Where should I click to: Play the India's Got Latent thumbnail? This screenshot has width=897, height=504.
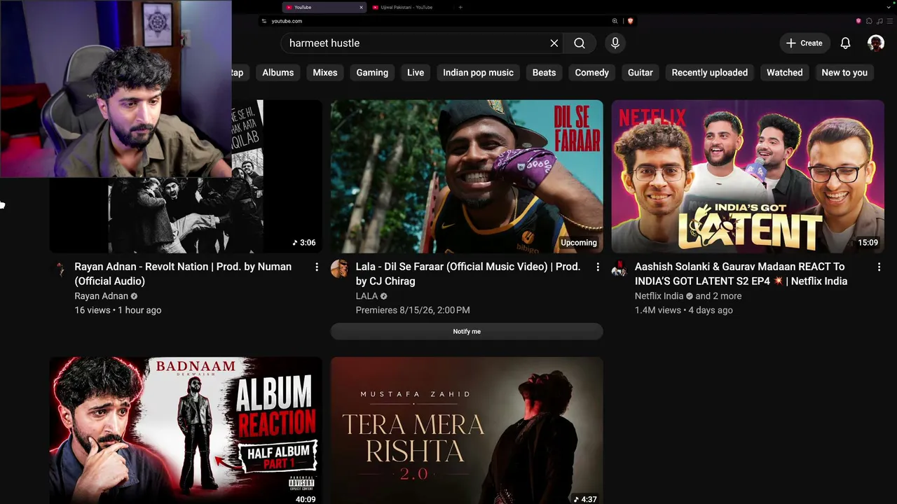tap(748, 176)
